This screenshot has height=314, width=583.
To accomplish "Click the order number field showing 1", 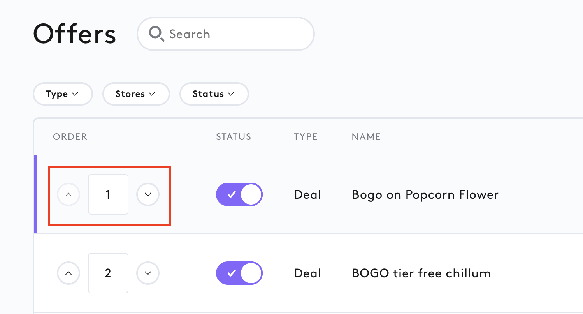I will coord(108,194).
